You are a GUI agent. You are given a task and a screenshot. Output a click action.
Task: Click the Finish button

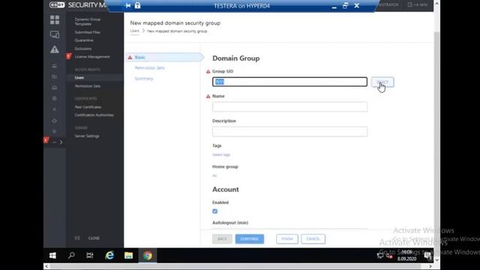(x=287, y=238)
